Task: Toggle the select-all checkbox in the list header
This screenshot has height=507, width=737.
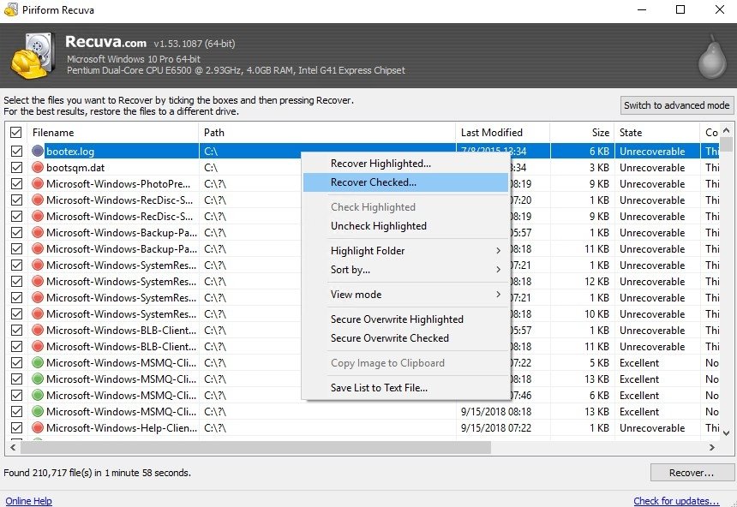Action: [x=16, y=132]
